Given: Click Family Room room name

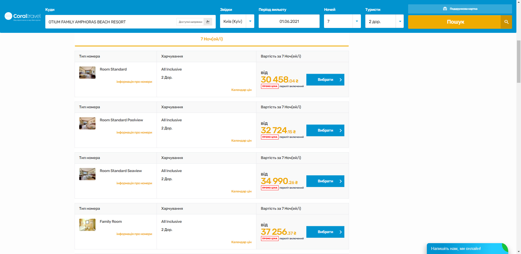Looking at the screenshot, I should [x=111, y=222].
